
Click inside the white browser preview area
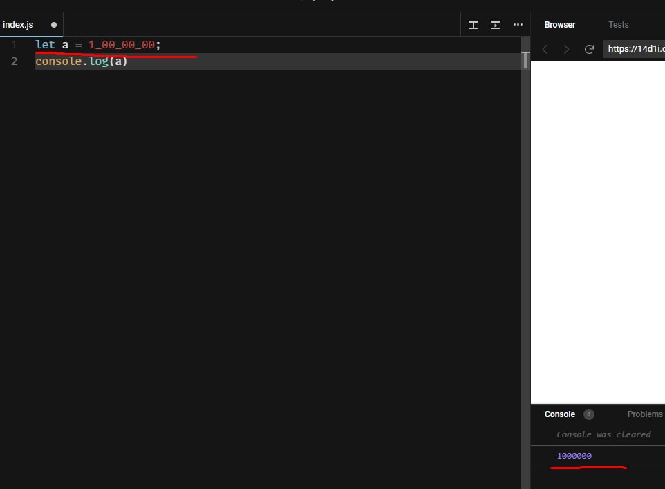pyautogui.click(x=597, y=232)
